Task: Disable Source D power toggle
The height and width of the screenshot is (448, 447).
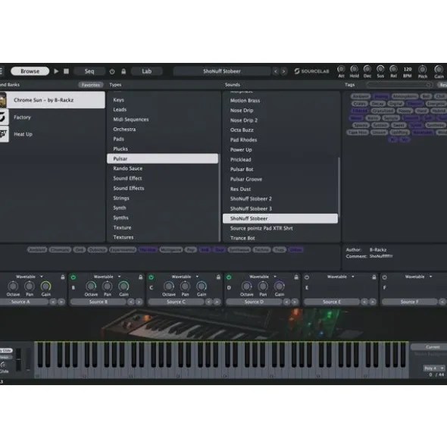Action: point(229,277)
